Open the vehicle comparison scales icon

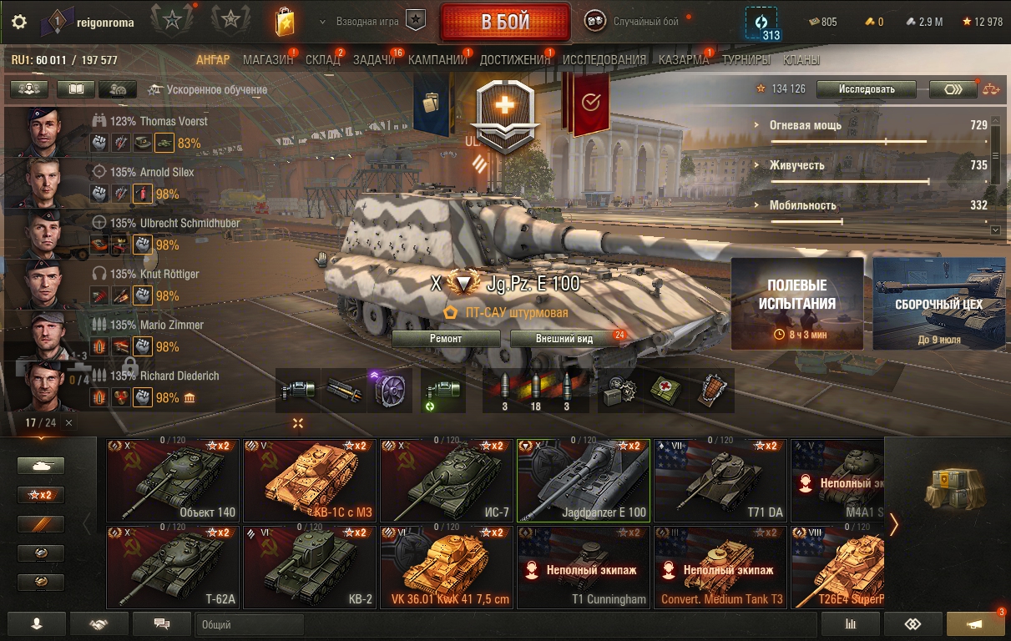(x=991, y=88)
